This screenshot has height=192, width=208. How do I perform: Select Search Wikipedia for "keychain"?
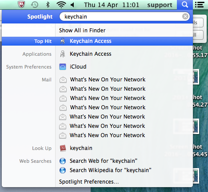tap(111, 170)
